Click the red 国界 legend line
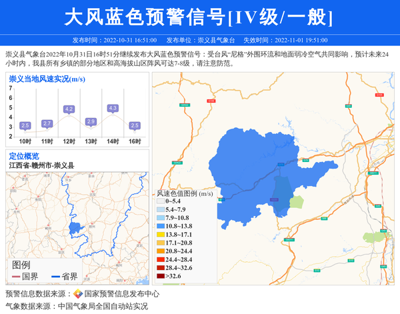 (17, 277)
